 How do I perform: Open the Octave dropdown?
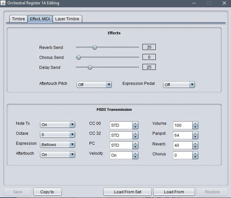tap(58, 135)
